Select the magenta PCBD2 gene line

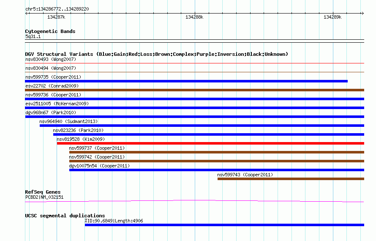194,201
